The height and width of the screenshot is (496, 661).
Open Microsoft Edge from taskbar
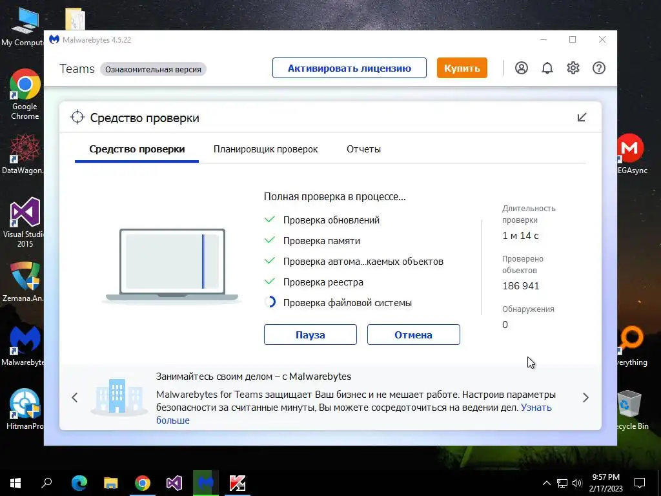[x=79, y=483]
